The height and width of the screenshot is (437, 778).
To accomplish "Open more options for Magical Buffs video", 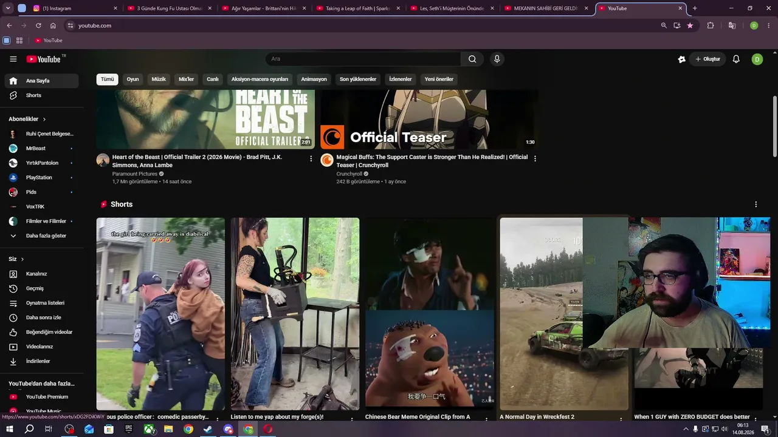I will tap(535, 158).
